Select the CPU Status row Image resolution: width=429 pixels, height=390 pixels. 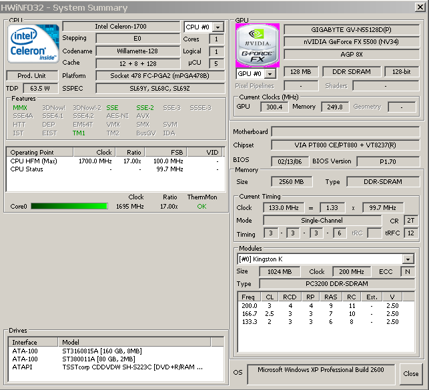[x=115, y=169]
